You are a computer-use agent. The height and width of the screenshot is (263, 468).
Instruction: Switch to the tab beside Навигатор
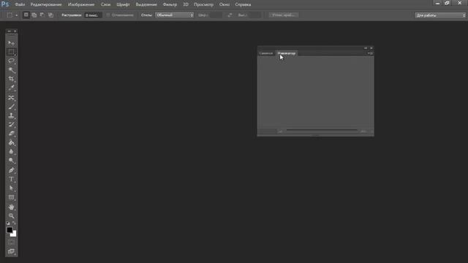coord(266,53)
